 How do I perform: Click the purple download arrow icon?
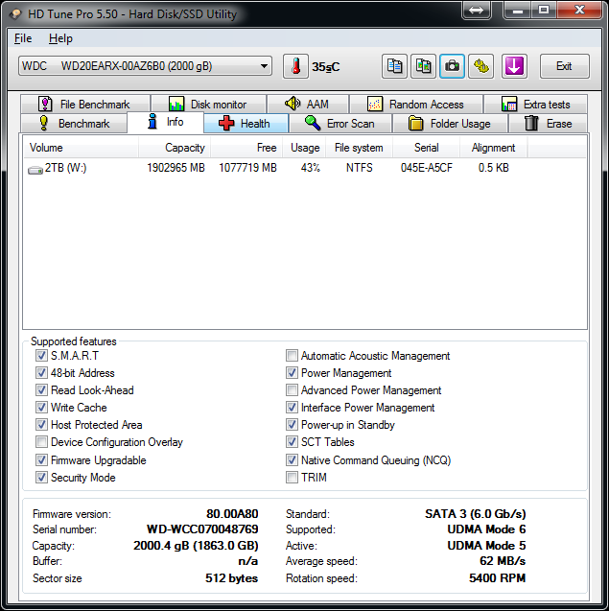[514, 66]
